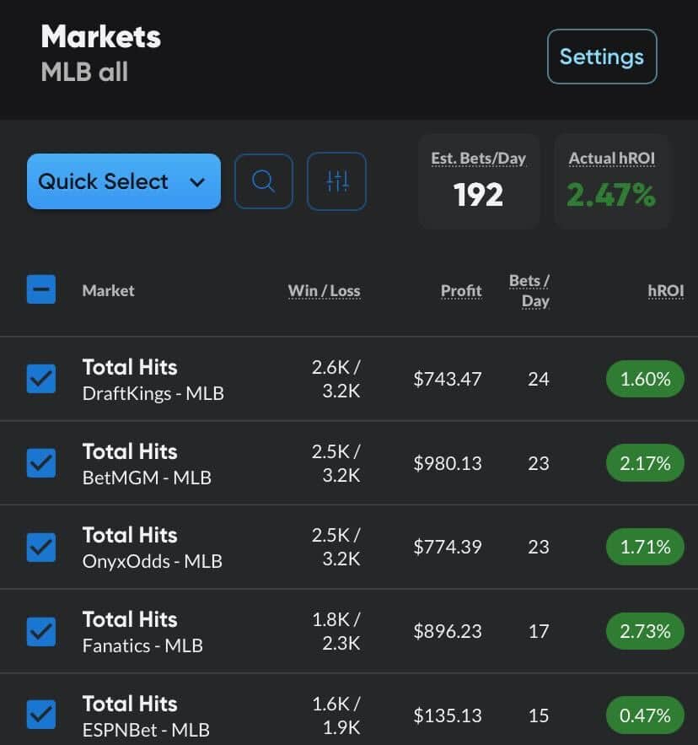Click the Est. Bets/Day stat card
This screenshot has width=698, height=745.
point(479,181)
